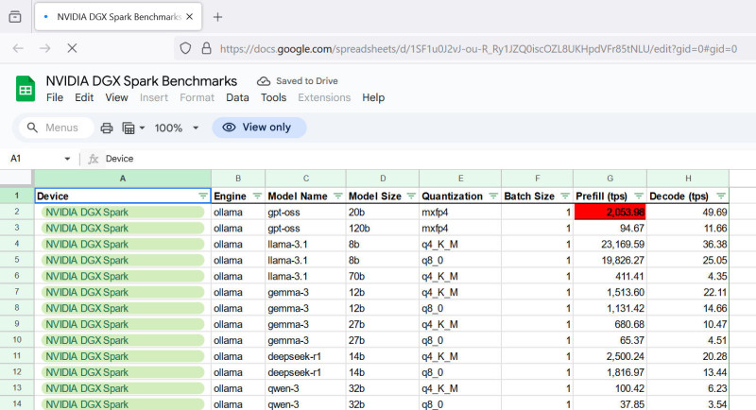Viewport: 756px width, 410px height.
Task: Open filter on Model Size column
Action: click(411, 196)
